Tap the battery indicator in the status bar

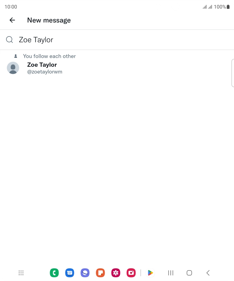pyautogui.click(x=228, y=7)
